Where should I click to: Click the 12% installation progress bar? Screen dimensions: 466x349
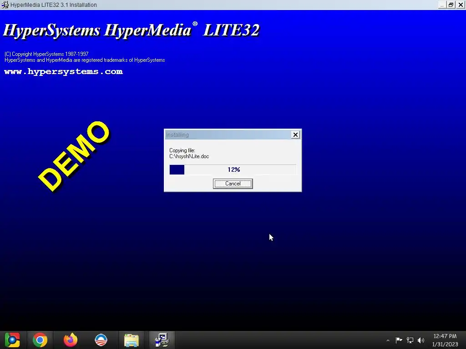click(233, 170)
